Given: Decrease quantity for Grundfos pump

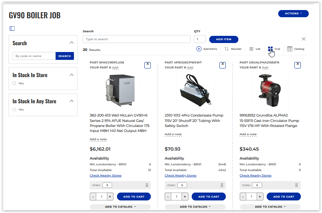Looking at the screenshot, I should 243,197.
